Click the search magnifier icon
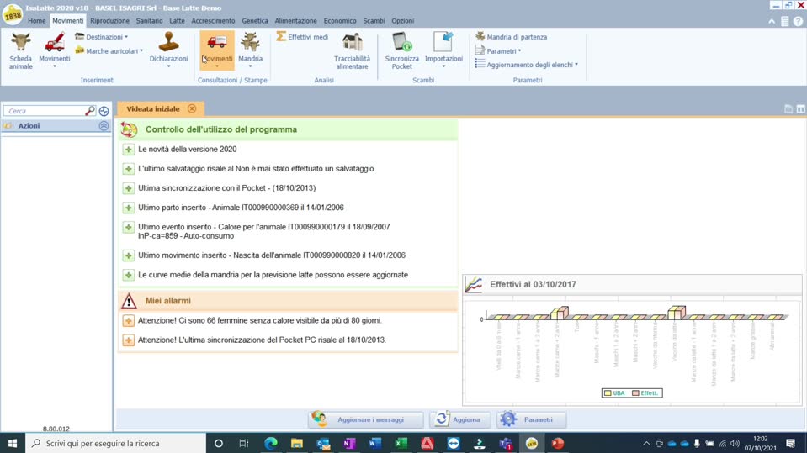Viewport: 807px width, 453px height. 90,111
